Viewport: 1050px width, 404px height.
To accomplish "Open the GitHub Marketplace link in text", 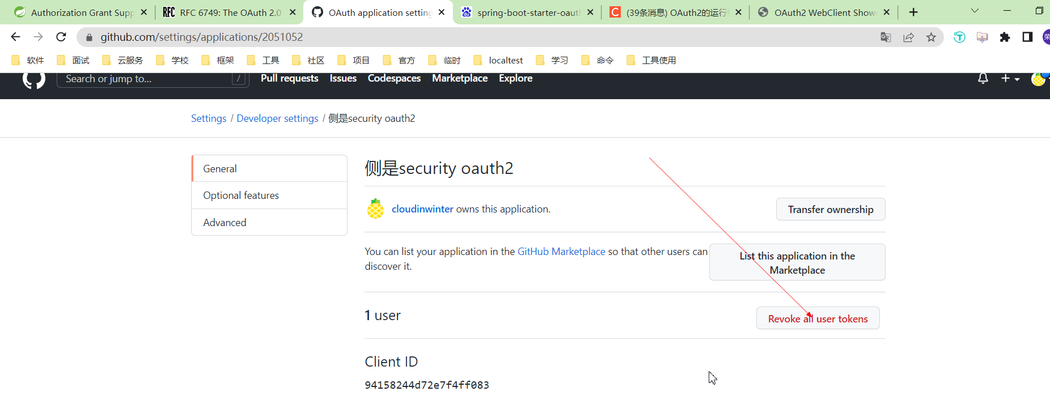I will tap(561, 252).
